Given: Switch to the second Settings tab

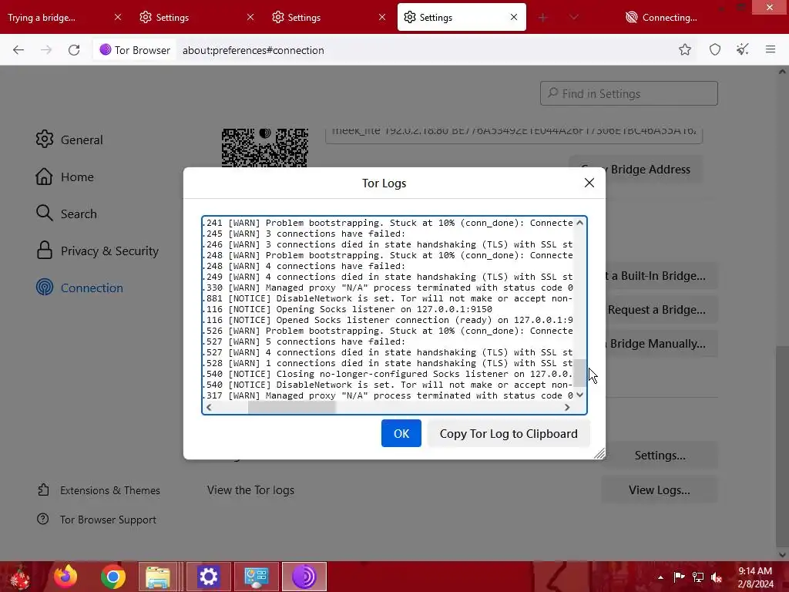Looking at the screenshot, I should click(328, 17).
